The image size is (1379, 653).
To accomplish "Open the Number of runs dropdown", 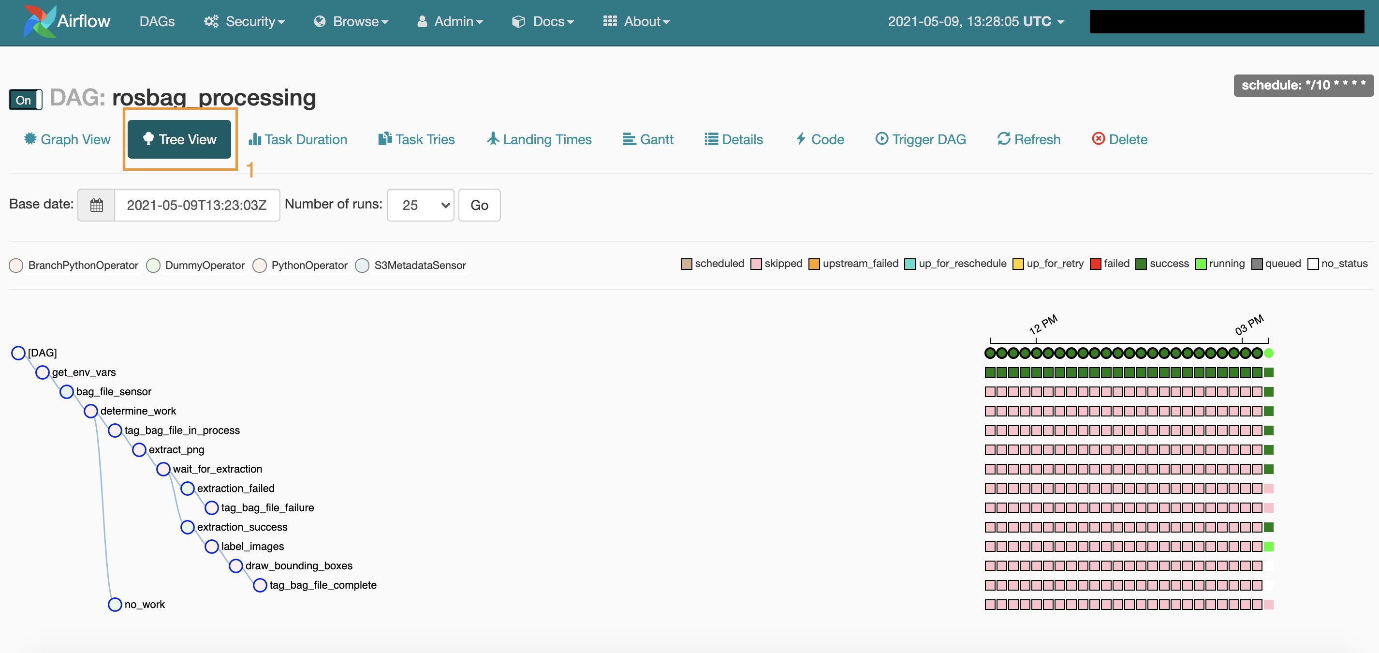I will coord(420,205).
